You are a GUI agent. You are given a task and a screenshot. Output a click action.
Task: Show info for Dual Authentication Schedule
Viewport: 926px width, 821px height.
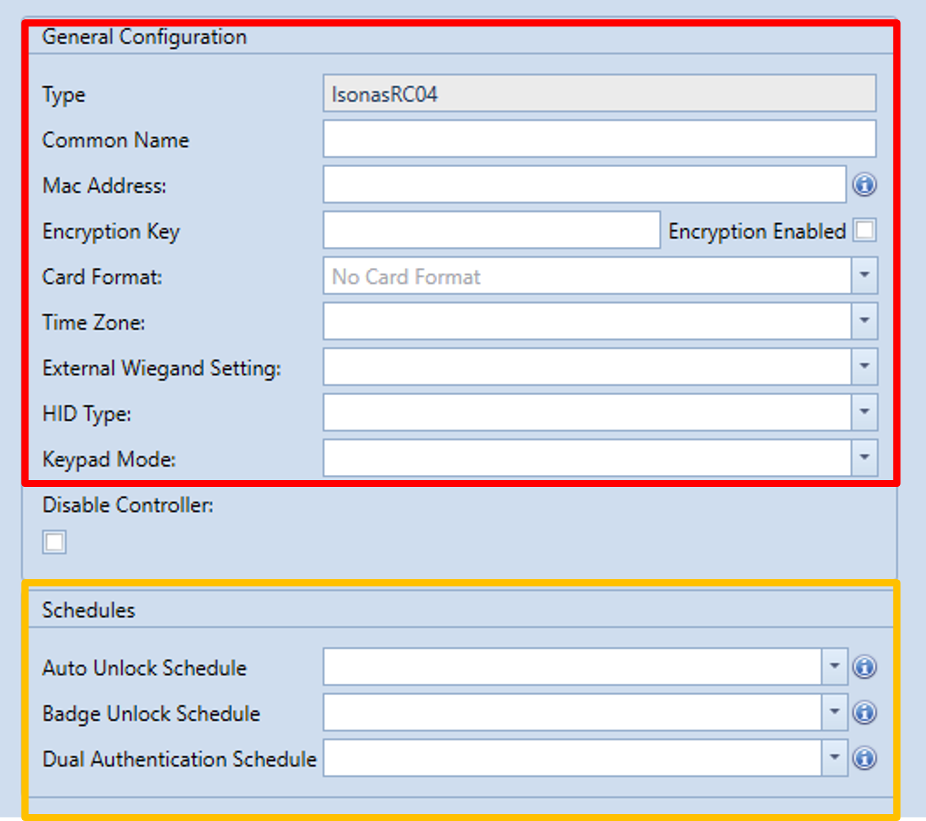click(x=865, y=758)
